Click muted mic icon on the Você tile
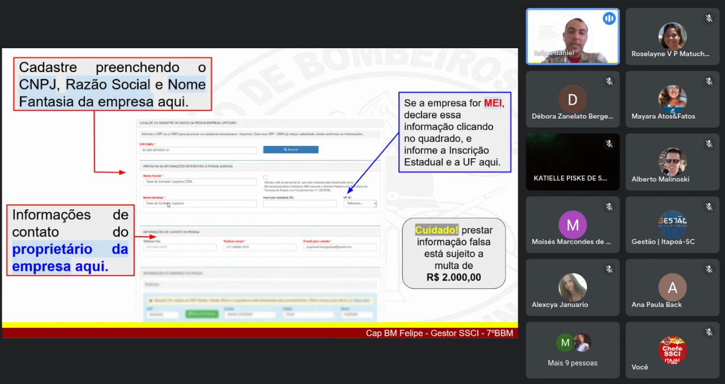 pyautogui.click(x=709, y=332)
